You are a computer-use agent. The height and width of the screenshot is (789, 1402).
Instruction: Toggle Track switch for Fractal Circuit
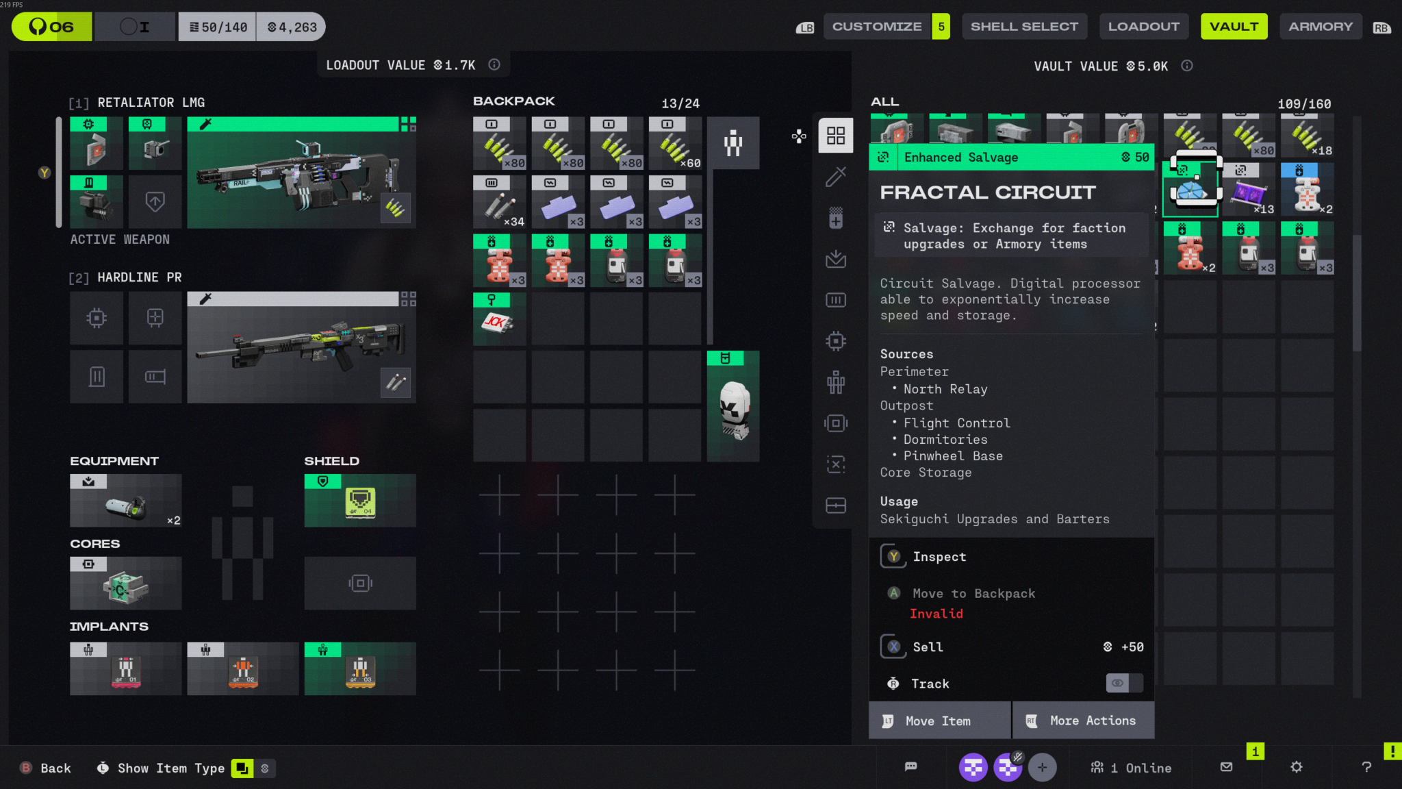[x=1123, y=683]
